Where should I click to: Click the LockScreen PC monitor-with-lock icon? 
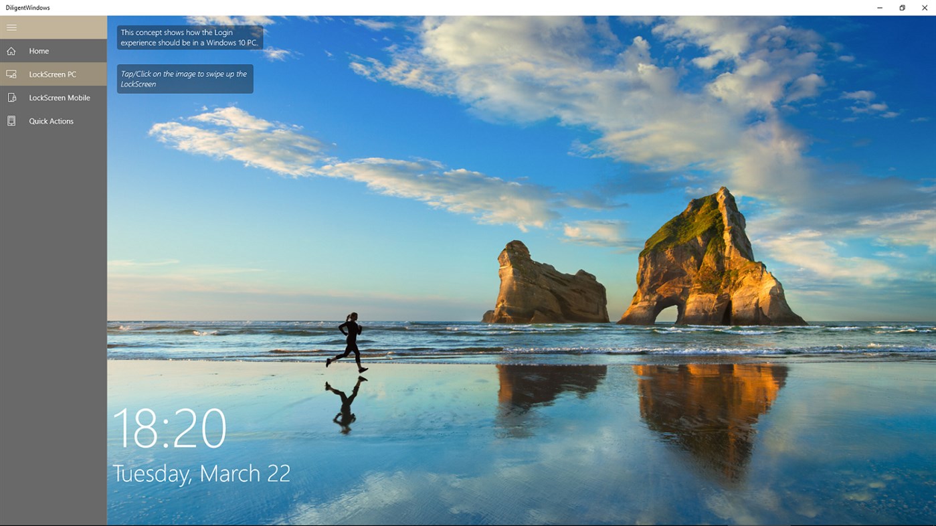11,74
